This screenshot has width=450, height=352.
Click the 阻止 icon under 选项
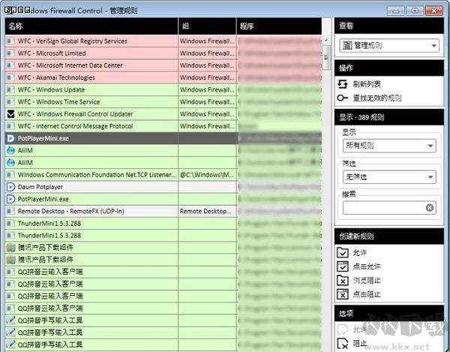(343, 344)
